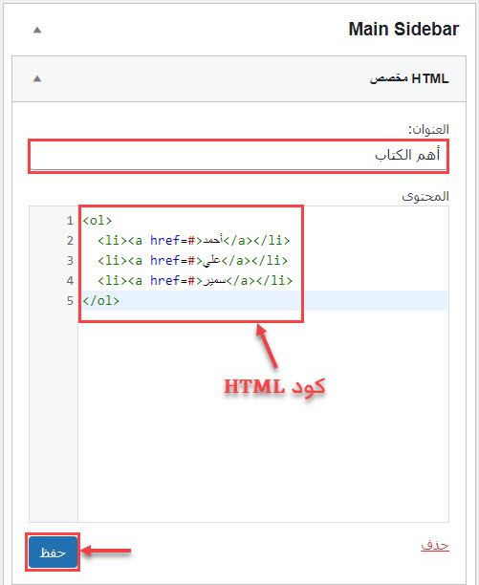Click the Main Sidebar heading
This screenshot has height=585, width=479.
pyautogui.click(x=403, y=29)
